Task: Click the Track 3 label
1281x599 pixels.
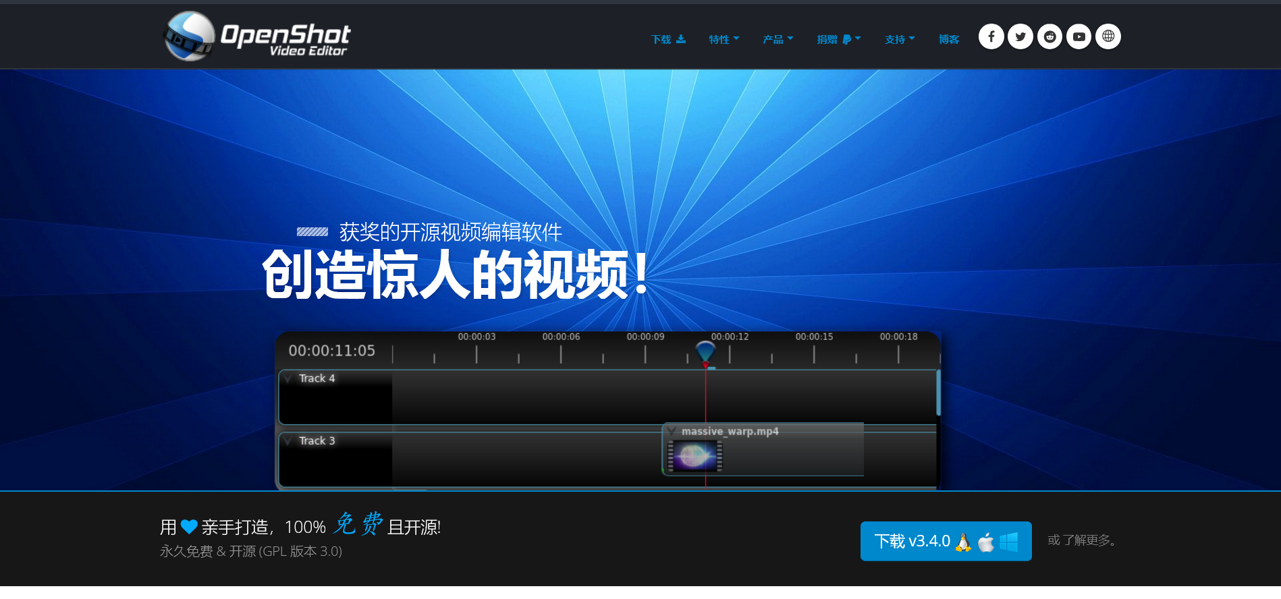Action: 317,440
